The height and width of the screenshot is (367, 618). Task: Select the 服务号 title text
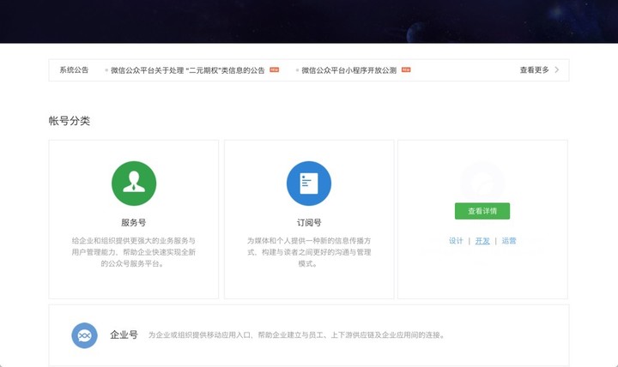click(134, 222)
